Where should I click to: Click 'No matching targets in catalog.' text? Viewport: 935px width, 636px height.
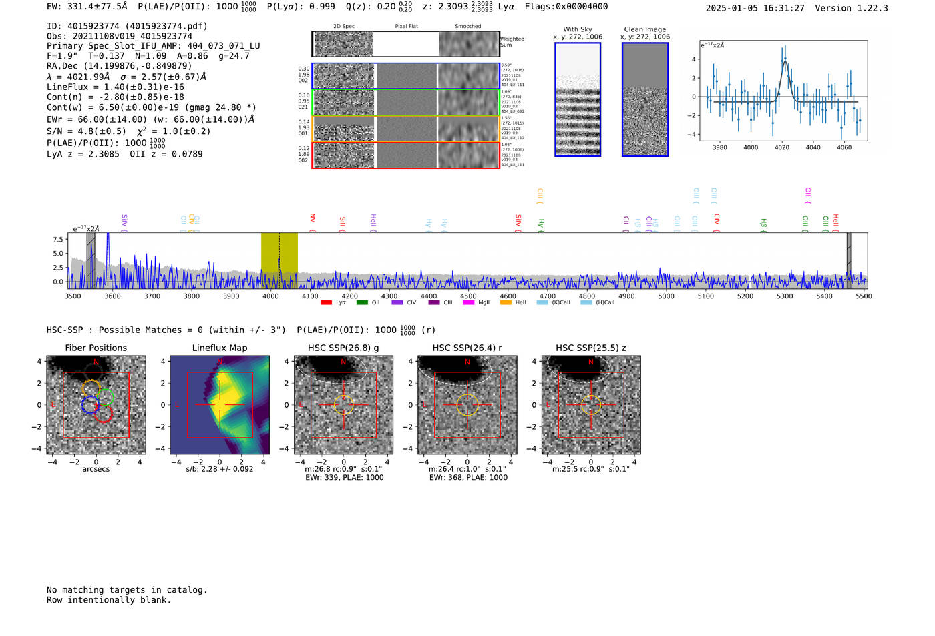click(127, 590)
